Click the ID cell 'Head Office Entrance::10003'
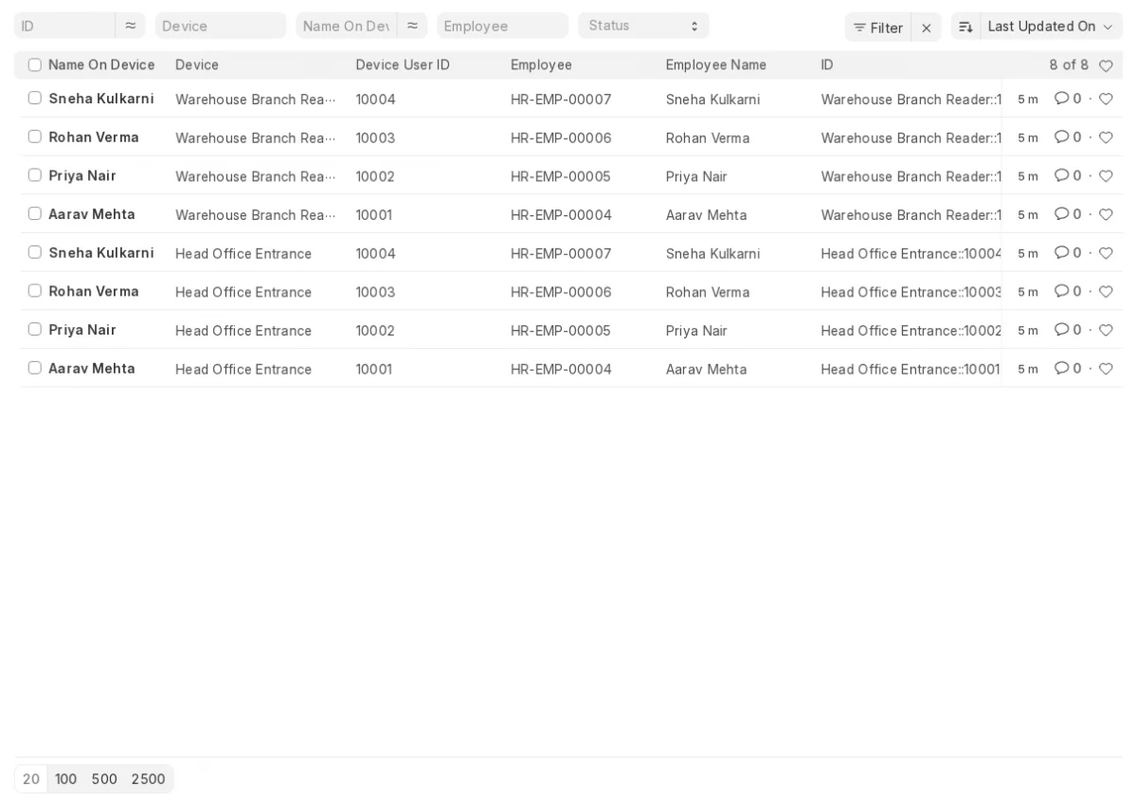Screen dimensions: 1137x800 [911, 292]
